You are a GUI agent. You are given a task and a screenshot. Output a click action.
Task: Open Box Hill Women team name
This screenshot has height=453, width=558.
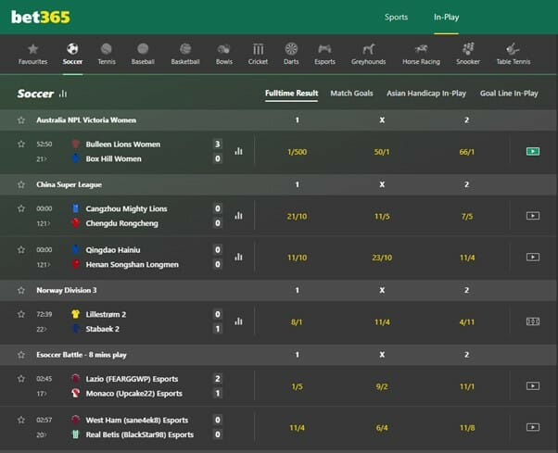[x=113, y=159]
